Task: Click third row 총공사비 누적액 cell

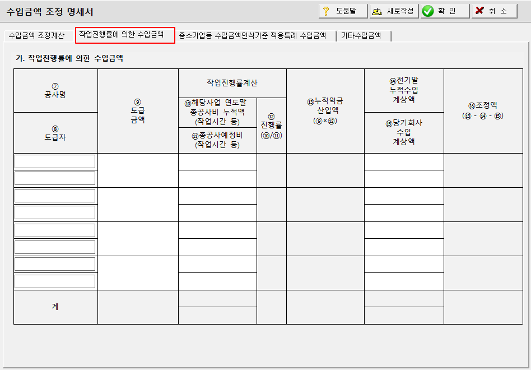Action: click(217, 230)
